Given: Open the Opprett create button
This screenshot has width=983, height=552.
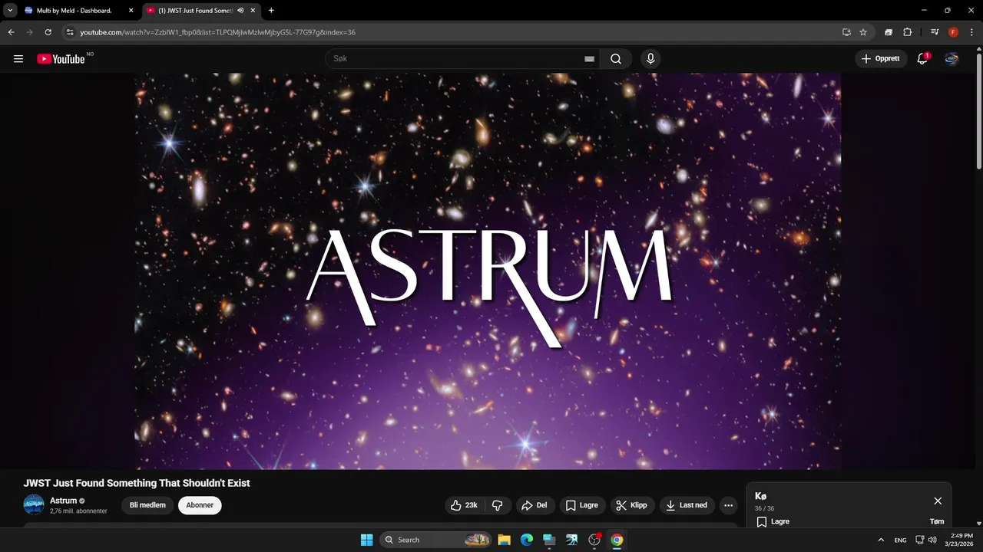Looking at the screenshot, I should 881,58.
